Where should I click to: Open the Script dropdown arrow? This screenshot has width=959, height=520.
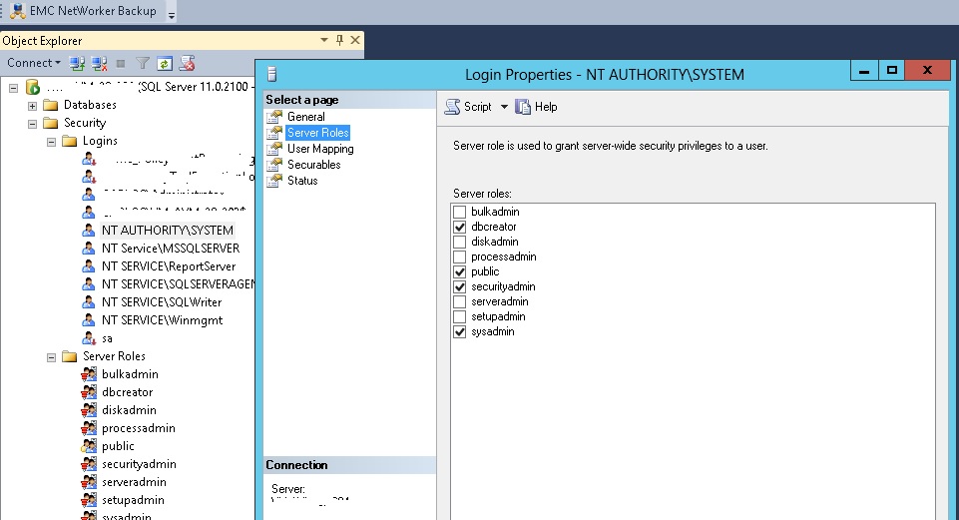click(x=504, y=107)
